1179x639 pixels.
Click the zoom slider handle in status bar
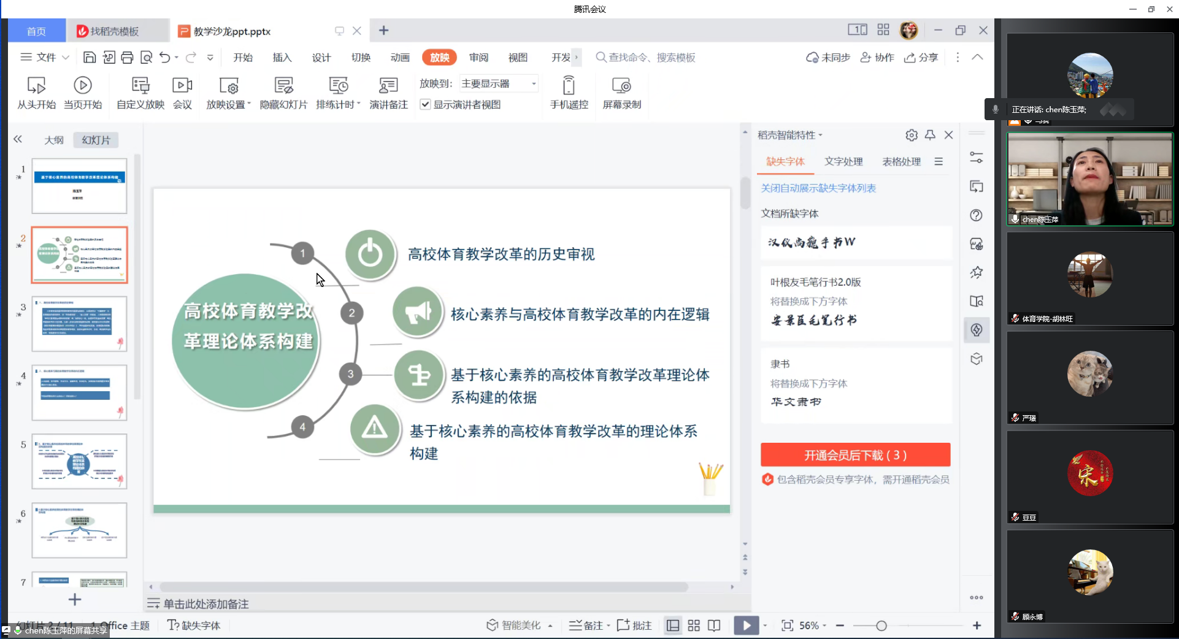coord(881,626)
